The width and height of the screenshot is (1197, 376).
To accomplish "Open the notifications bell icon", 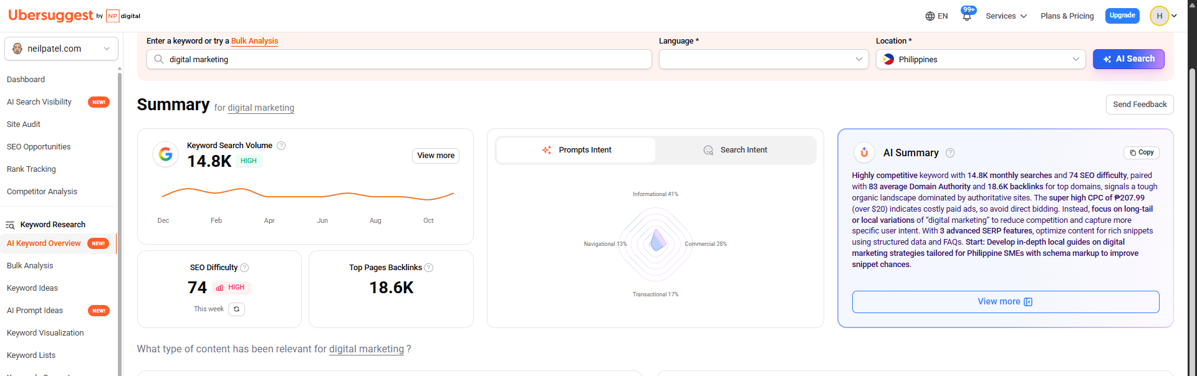I will 966,16.
